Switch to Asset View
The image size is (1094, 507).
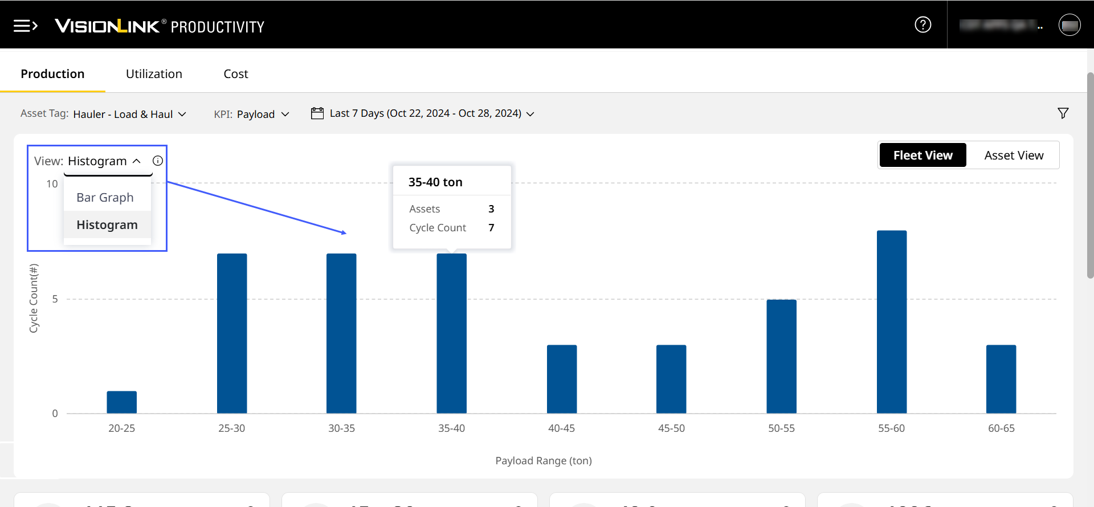tap(1013, 155)
